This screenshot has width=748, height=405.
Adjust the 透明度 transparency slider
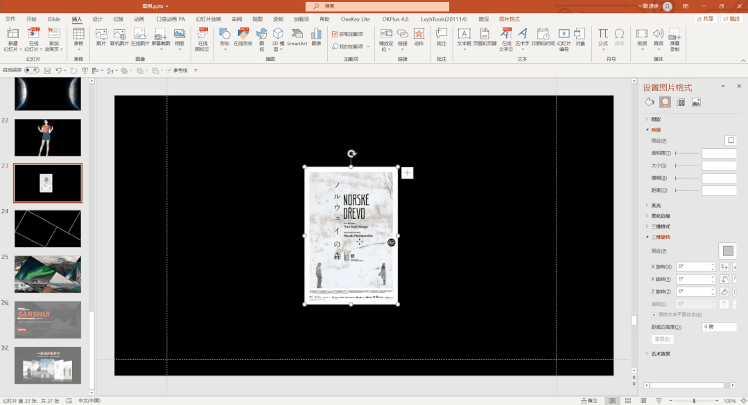[687, 153]
